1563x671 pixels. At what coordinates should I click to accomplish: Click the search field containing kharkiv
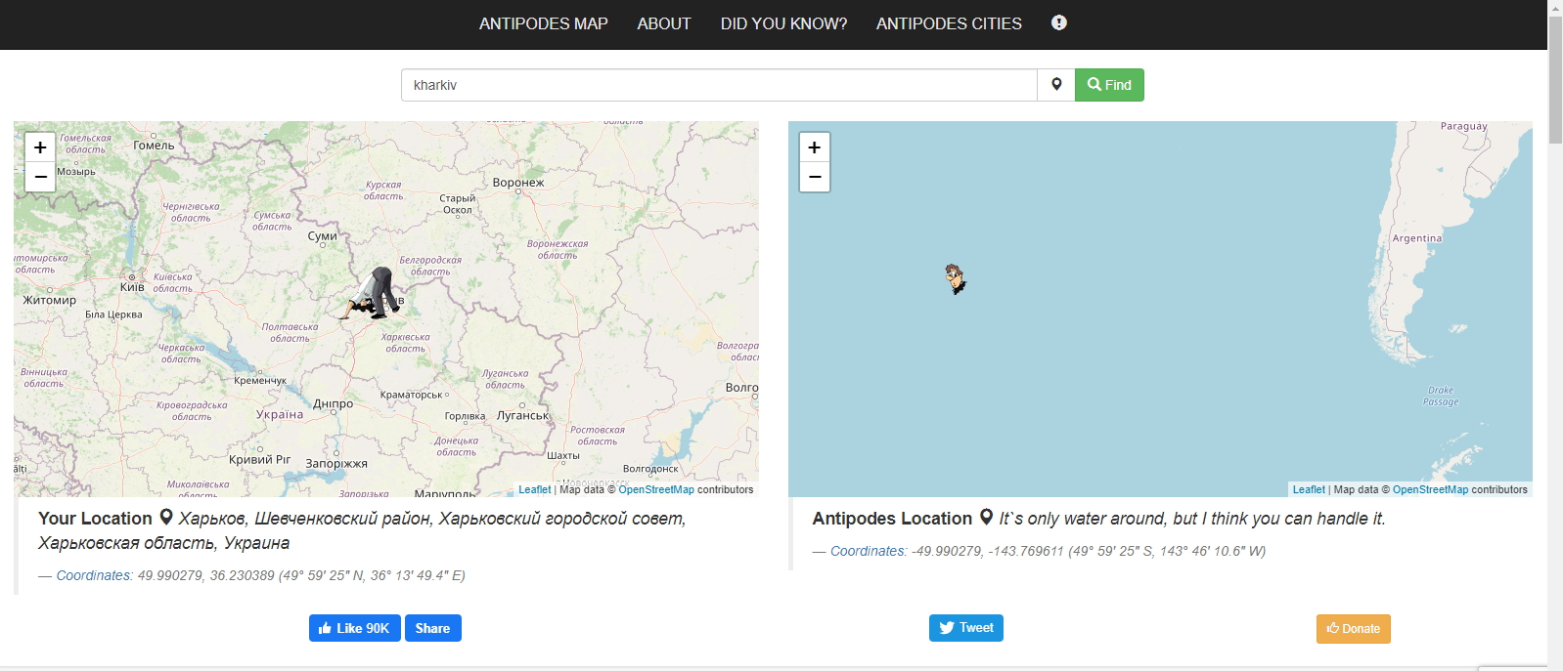(x=719, y=85)
